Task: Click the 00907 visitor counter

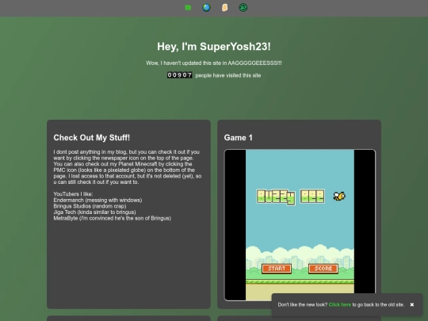Action: (180, 75)
